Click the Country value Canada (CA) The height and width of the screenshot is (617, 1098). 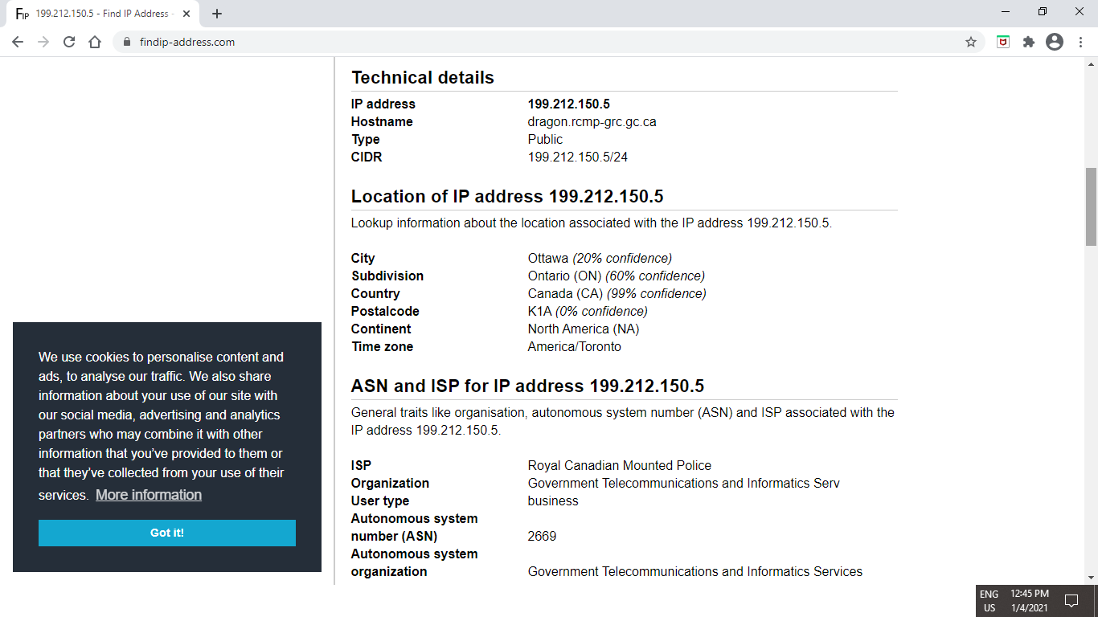click(x=565, y=294)
